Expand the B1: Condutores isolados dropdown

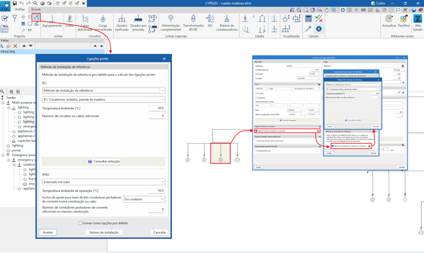(x=104, y=100)
